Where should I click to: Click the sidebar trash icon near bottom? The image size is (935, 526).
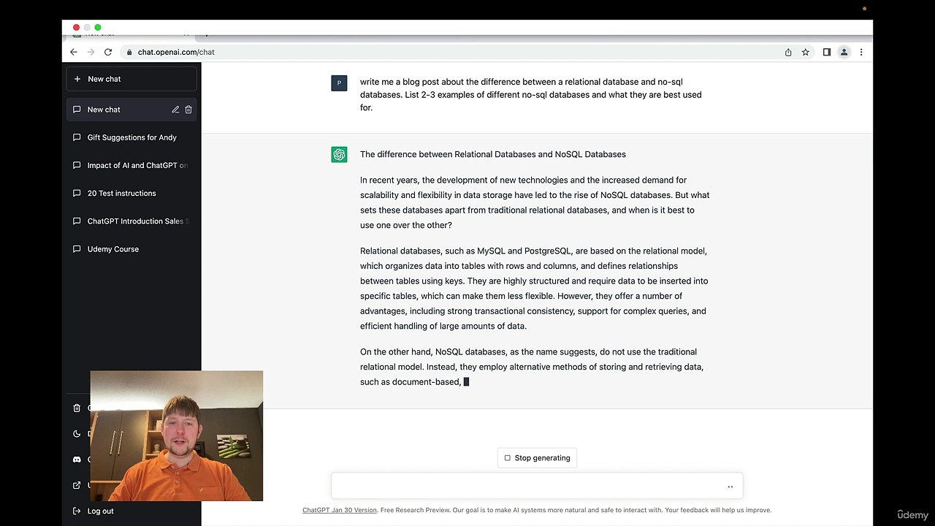pos(77,408)
